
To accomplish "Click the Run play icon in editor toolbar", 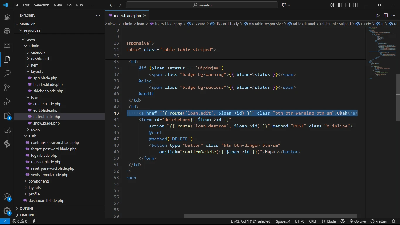I will click(378, 16).
